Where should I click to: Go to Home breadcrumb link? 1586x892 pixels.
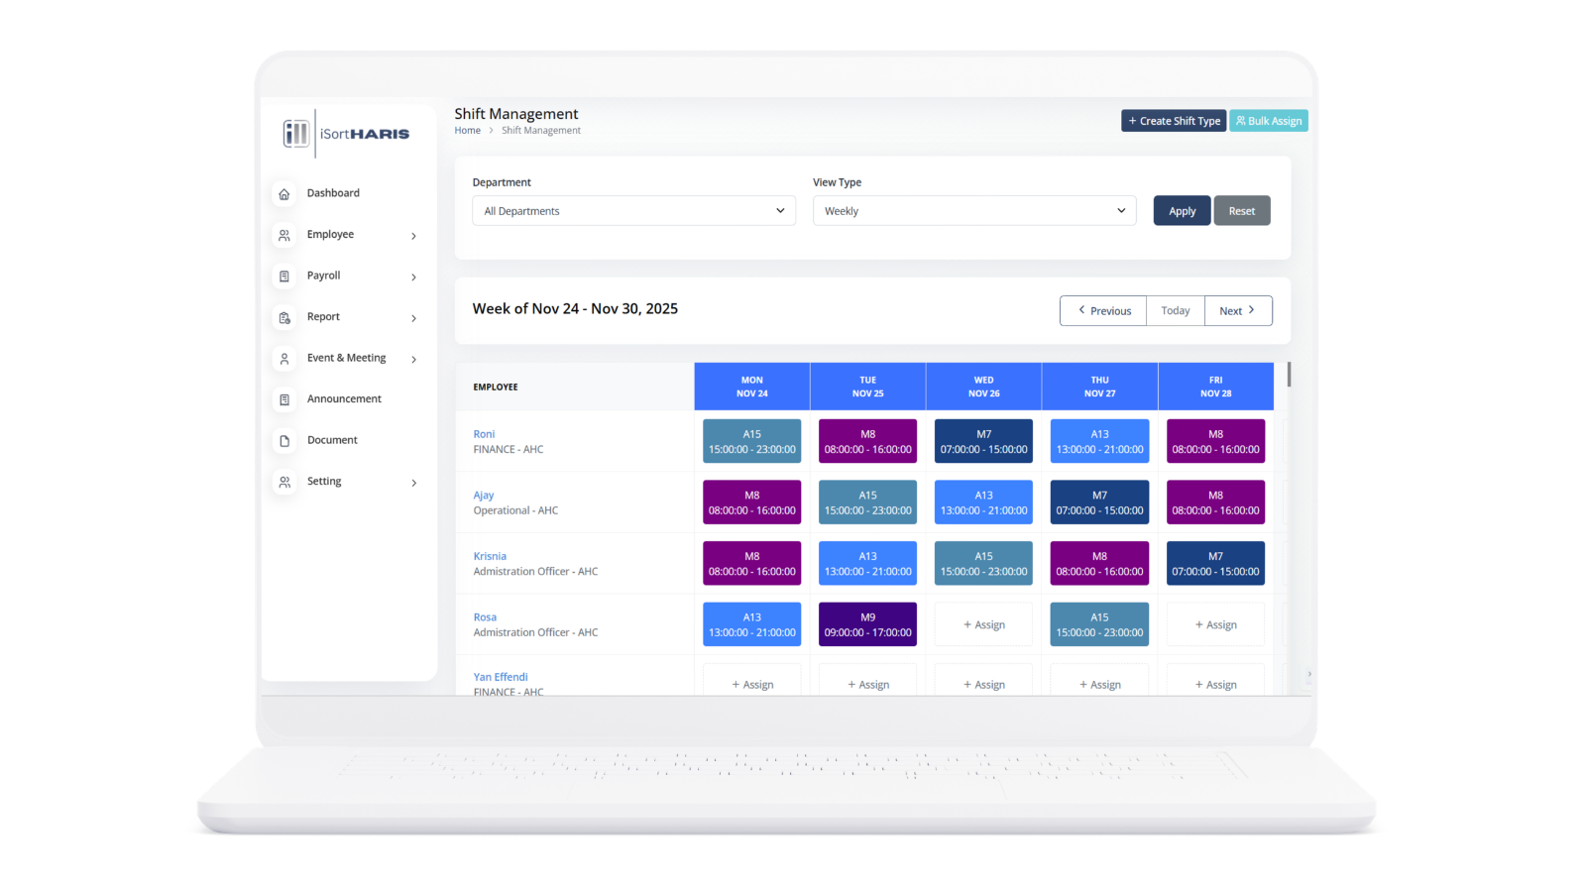tap(467, 131)
